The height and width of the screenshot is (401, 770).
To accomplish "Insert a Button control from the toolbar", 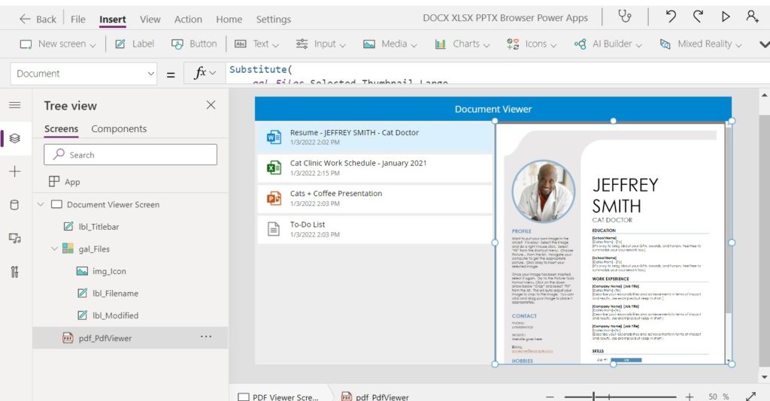I will pyautogui.click(x=194, y=44).
